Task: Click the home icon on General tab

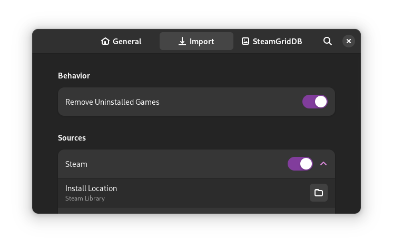Action: coord(105,41)
